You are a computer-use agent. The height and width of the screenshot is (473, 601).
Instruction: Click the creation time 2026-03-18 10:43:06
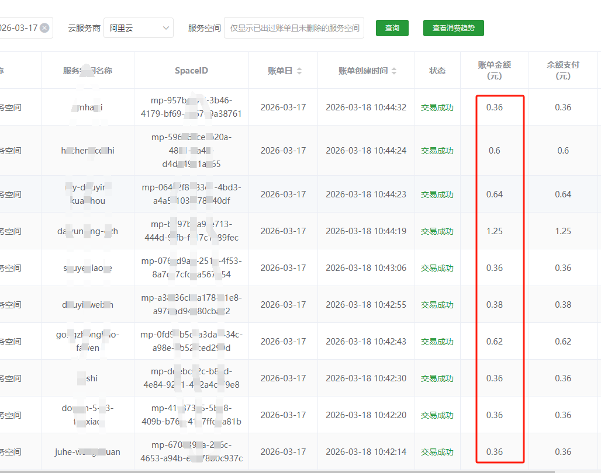pos(366,268)
